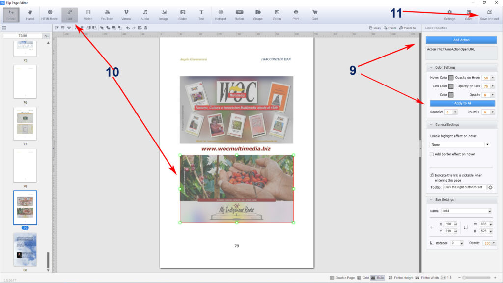The height and width of the screenshot is (283, 503).
Task: Click Go to jump to page
Action: tap(47, 36)
